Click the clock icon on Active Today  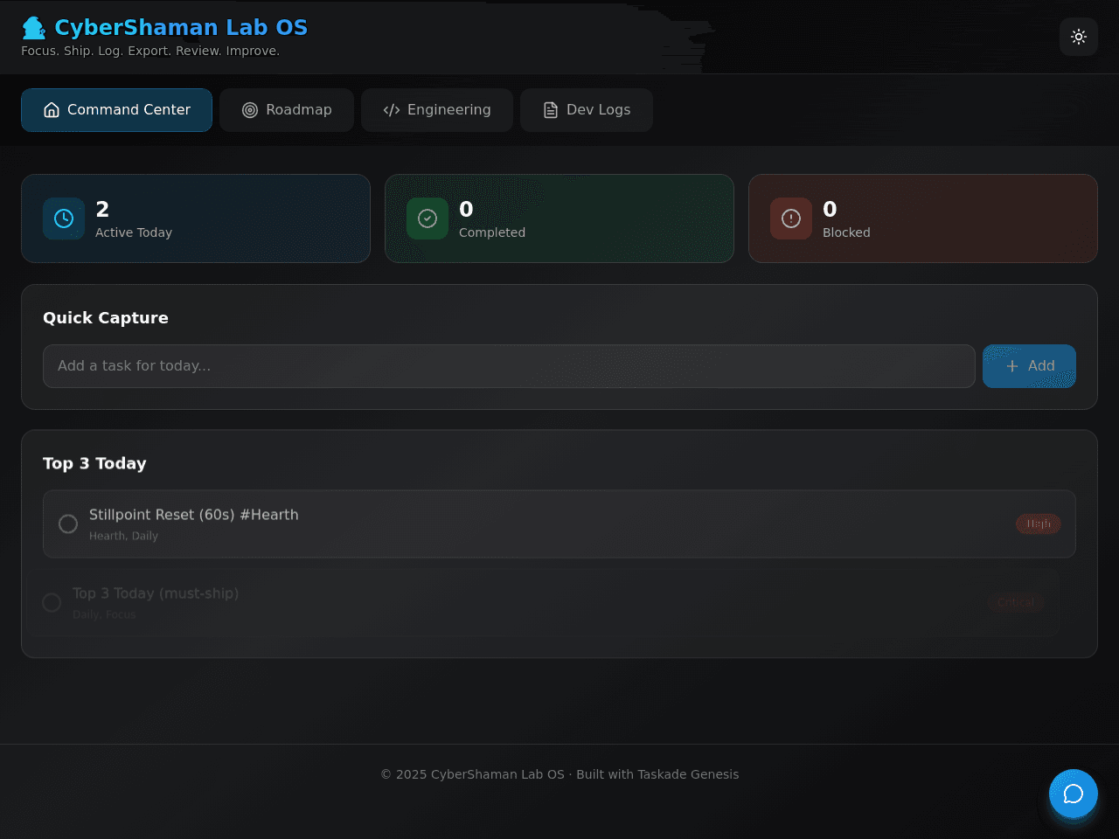click(64, 218)
